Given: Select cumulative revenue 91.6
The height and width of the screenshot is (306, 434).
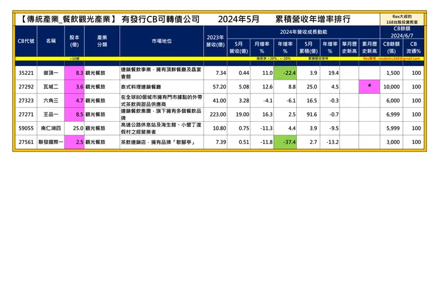Looking at the screenshot, I should pyautogui.click(x=312, y=114).
